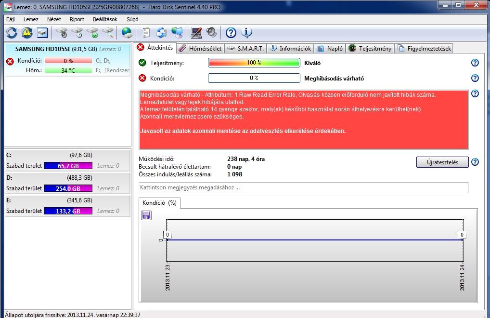Screen dimensions: 490x318
Task: Click help icon next to Kondíció bar
Action: tap(475, 78)
